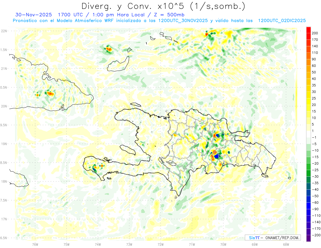The height and width of the screenshot is (248, 321).
Task: Click the '0.5N' latitude label
Action: 3,87
